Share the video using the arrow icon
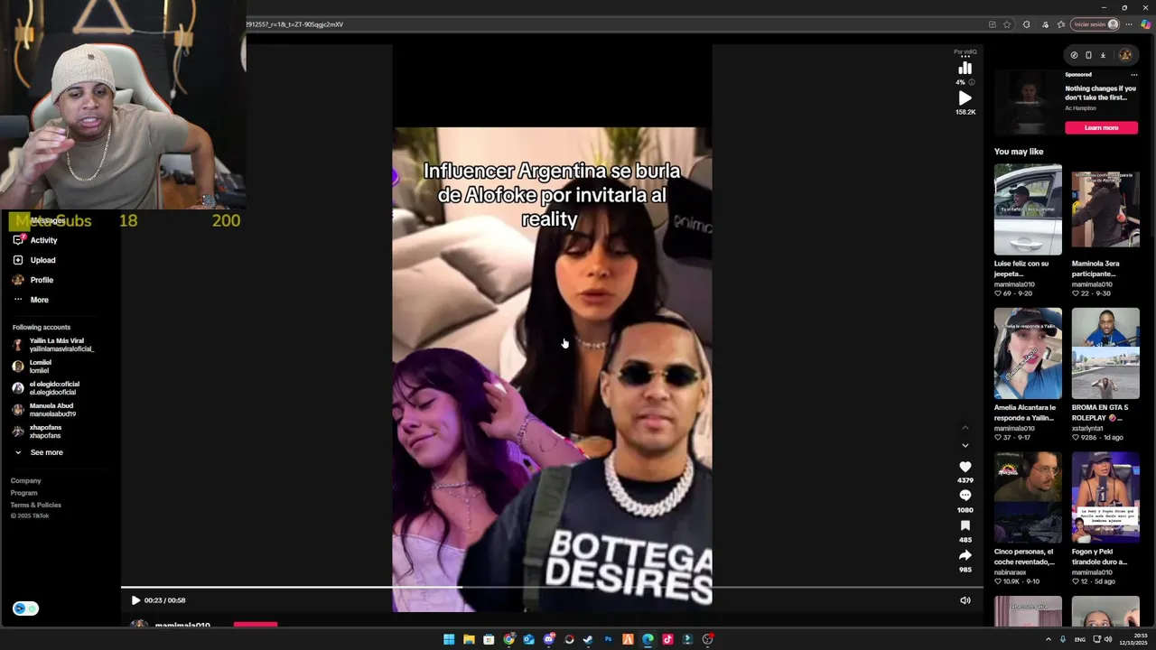The height and width of the screenshot is (650, 1156). (965, 555)
